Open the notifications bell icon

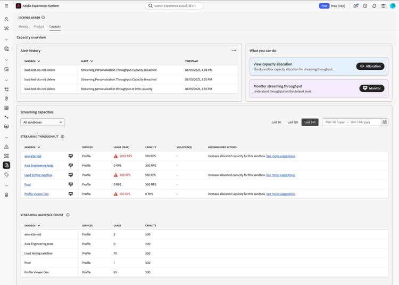coord(374,6)
